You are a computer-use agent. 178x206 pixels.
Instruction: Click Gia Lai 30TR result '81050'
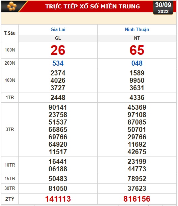coord(58,188)
